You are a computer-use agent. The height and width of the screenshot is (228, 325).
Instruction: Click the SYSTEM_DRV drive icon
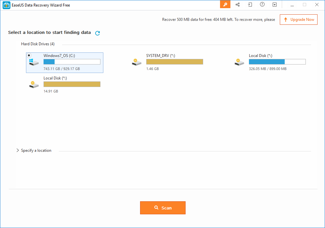(x=136, y=62)
